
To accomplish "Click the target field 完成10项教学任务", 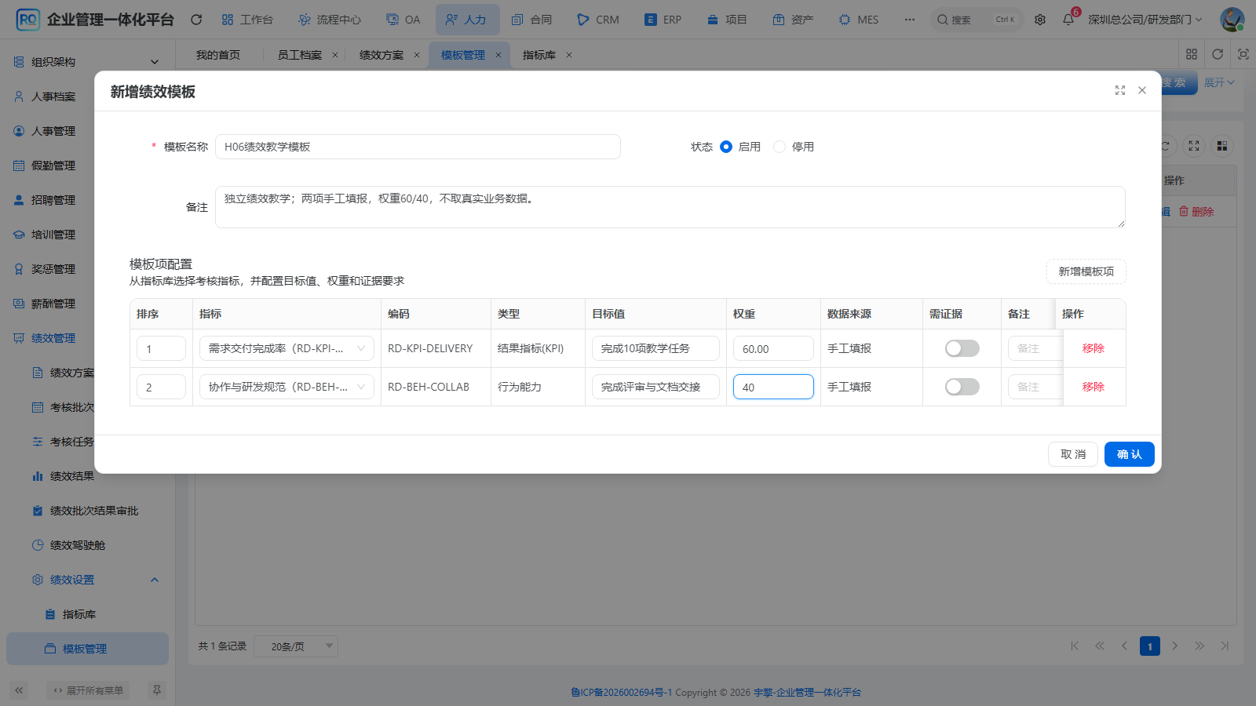I will coord(655,348).
